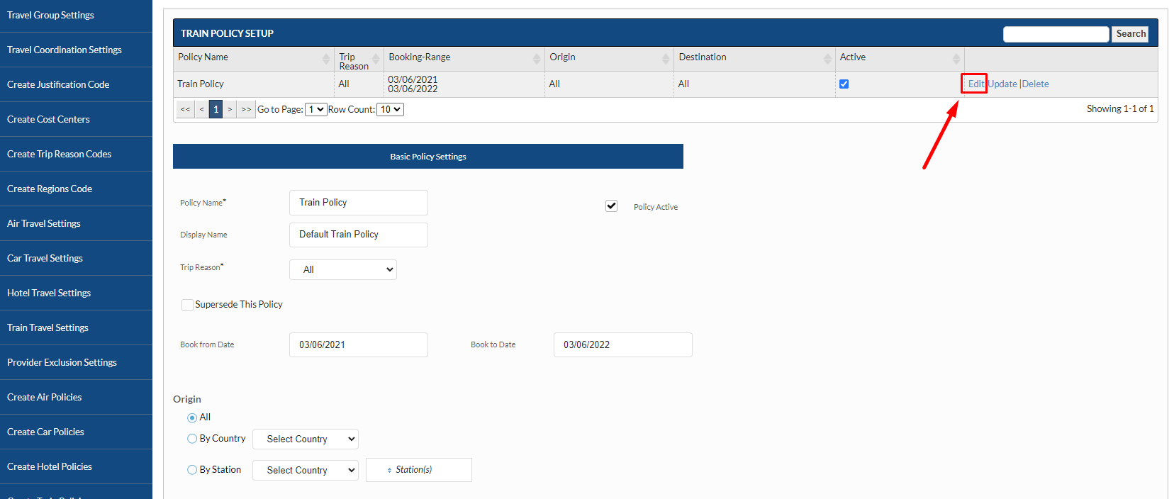Select the By Station origin option

point(192,470)
